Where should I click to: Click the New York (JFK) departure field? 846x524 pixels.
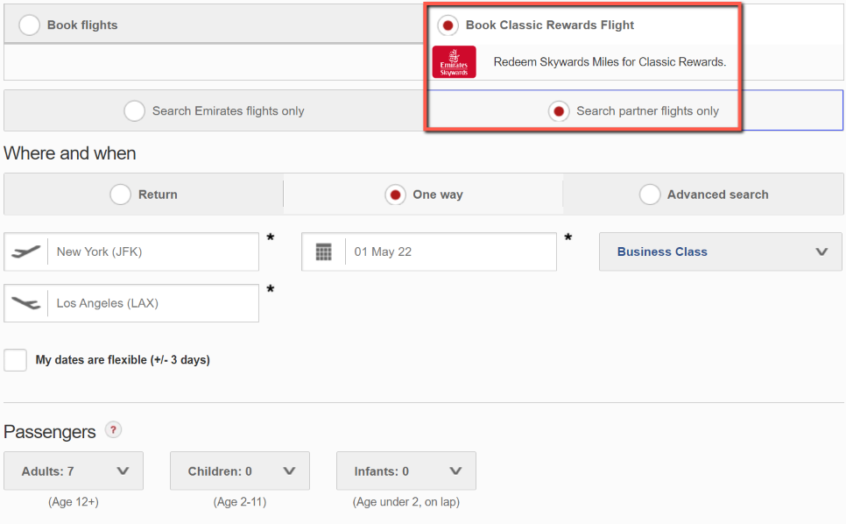[x=131, y=251]
